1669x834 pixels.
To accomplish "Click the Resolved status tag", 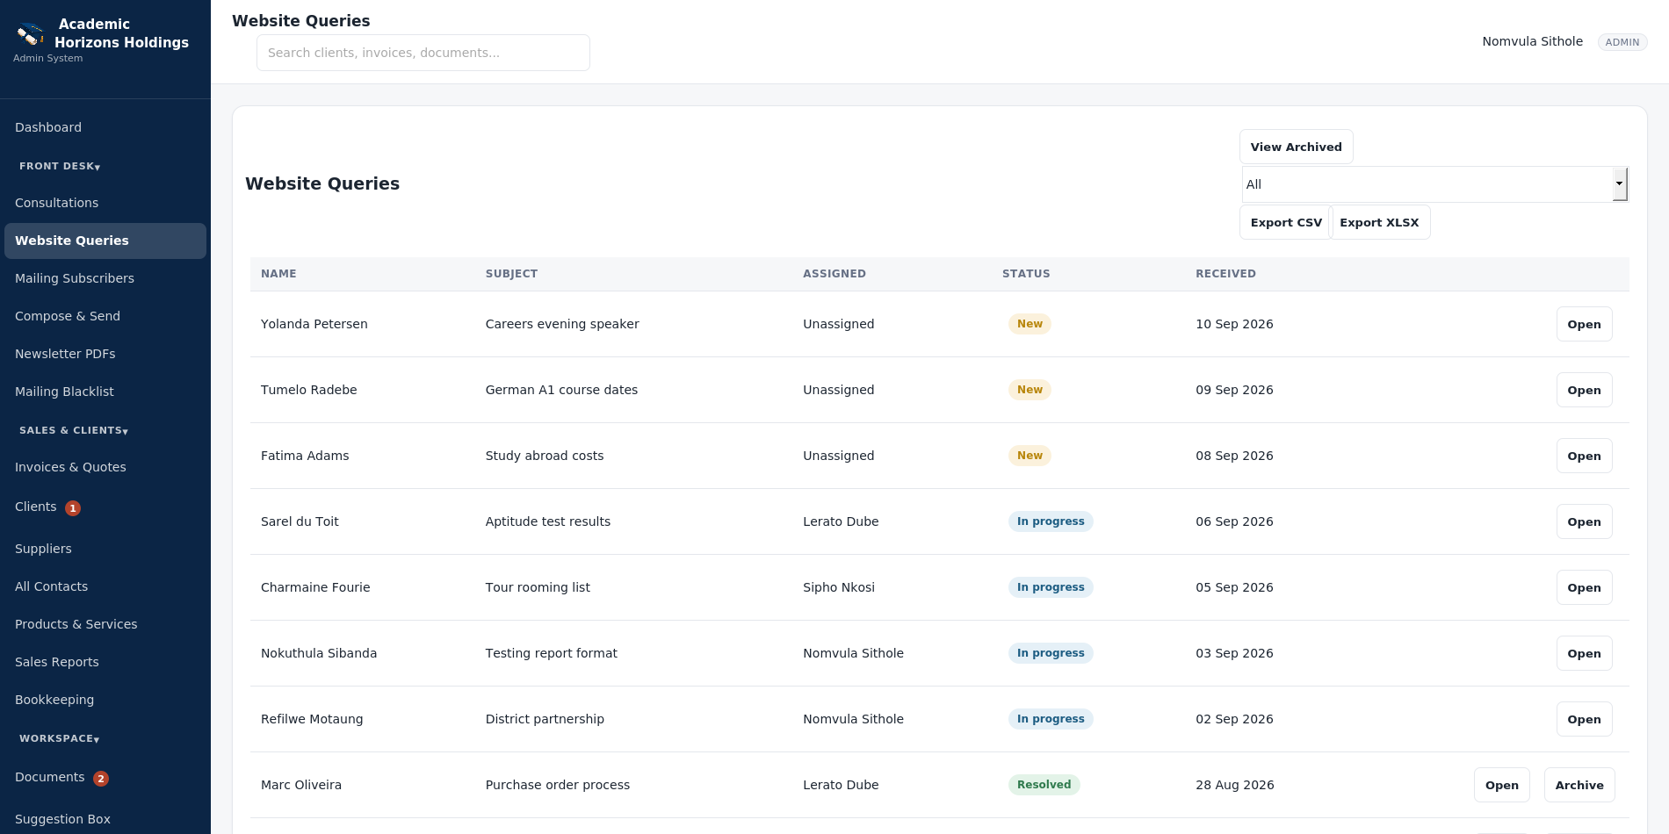I will [x=1044, y=785].
